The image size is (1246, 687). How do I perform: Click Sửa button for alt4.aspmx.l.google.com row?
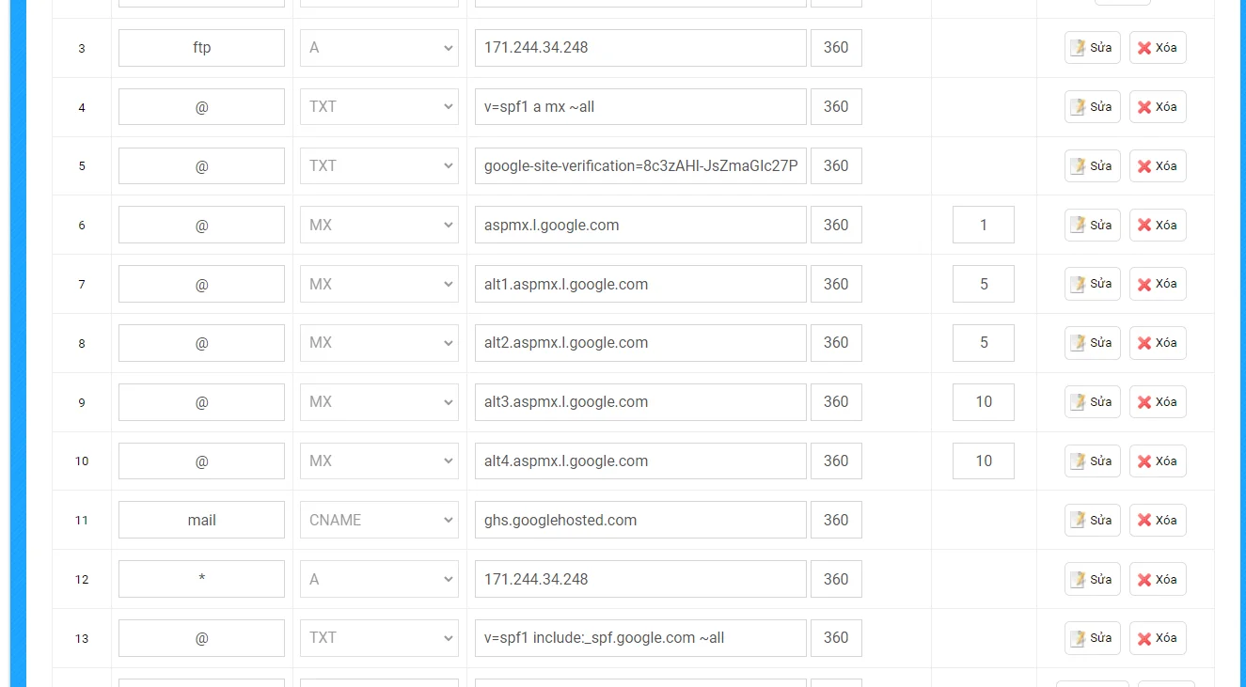click(x=1092, y=461)
